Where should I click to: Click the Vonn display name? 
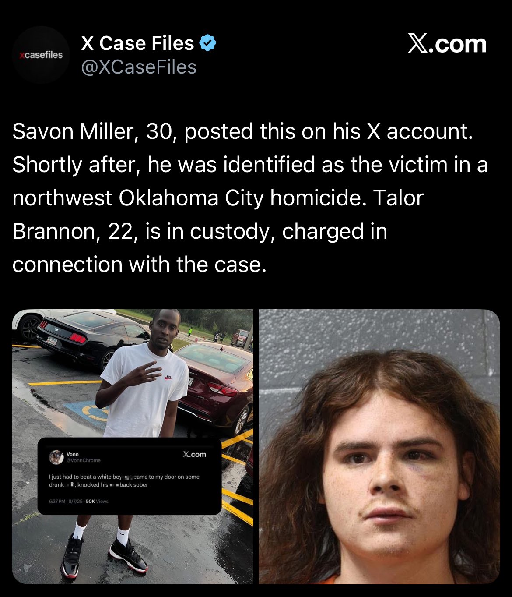[73, 454]
